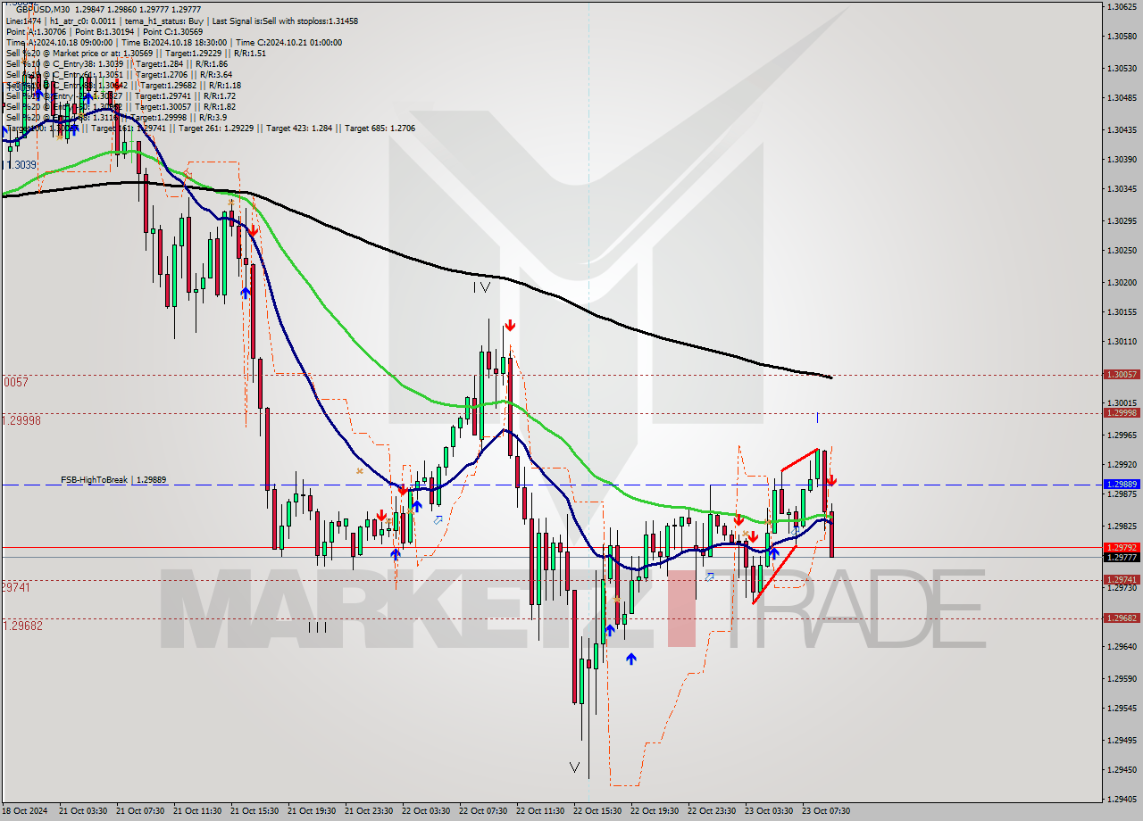
Task: Click price axis value 1.30110
Action: click(1122, 341)
